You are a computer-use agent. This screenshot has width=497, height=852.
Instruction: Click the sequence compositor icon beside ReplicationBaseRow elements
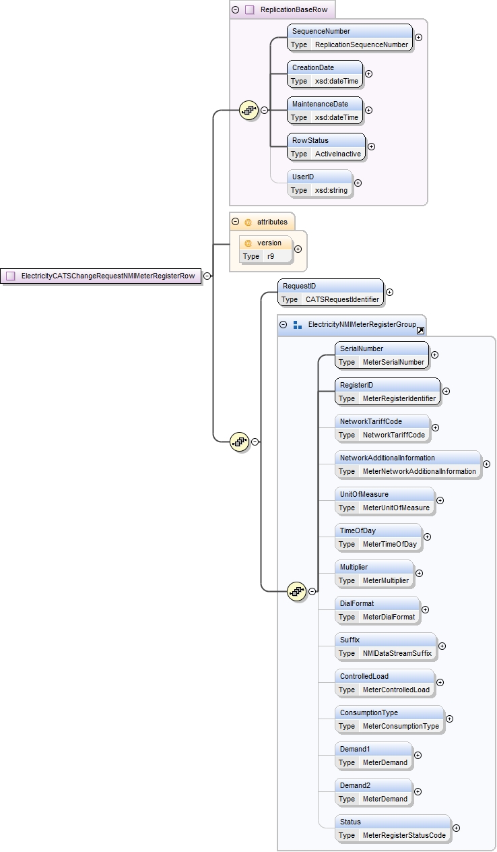(x=249, y=110)
